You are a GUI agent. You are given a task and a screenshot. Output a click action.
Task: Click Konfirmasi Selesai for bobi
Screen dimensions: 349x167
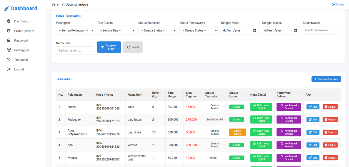pyautogui.click(x=289, y=145)
